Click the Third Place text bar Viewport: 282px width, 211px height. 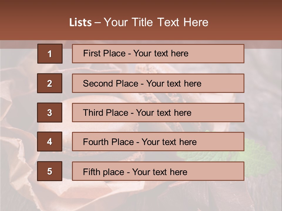158,113
